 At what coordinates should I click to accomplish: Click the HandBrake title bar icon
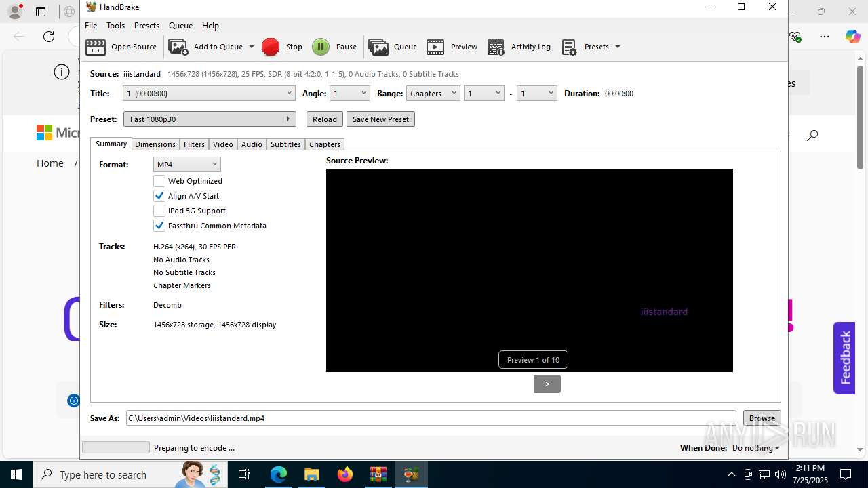point(91,7)
